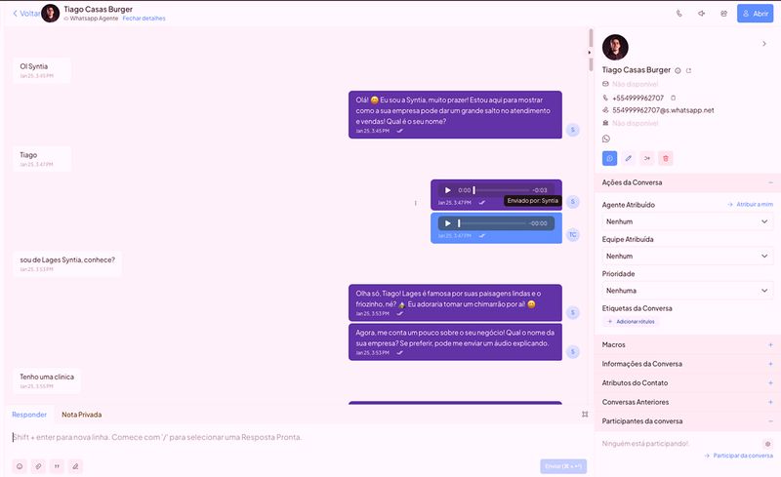Click Participar da conversa link
Image resolution: width=781 pixels, height=477 pixels.
[x=739, y=456]
